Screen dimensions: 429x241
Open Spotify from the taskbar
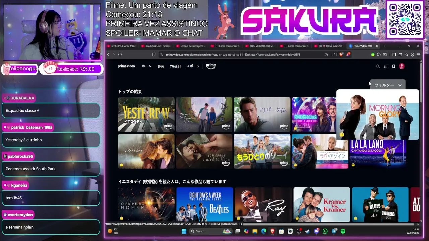(x=343, y=231)
